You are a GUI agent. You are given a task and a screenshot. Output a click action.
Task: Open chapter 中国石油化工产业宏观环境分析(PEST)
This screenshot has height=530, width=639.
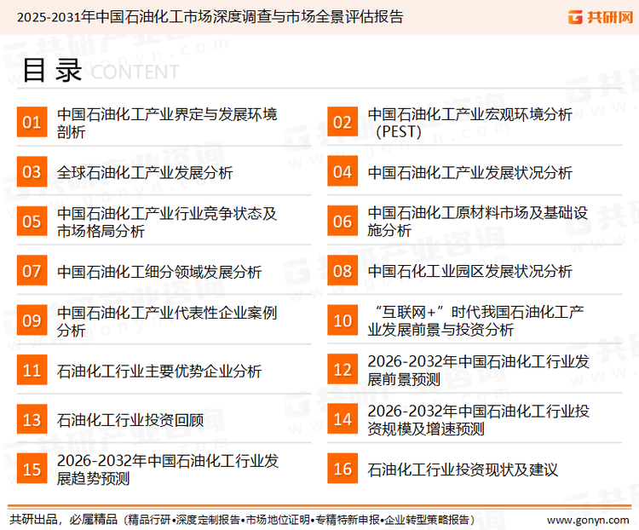469,123
